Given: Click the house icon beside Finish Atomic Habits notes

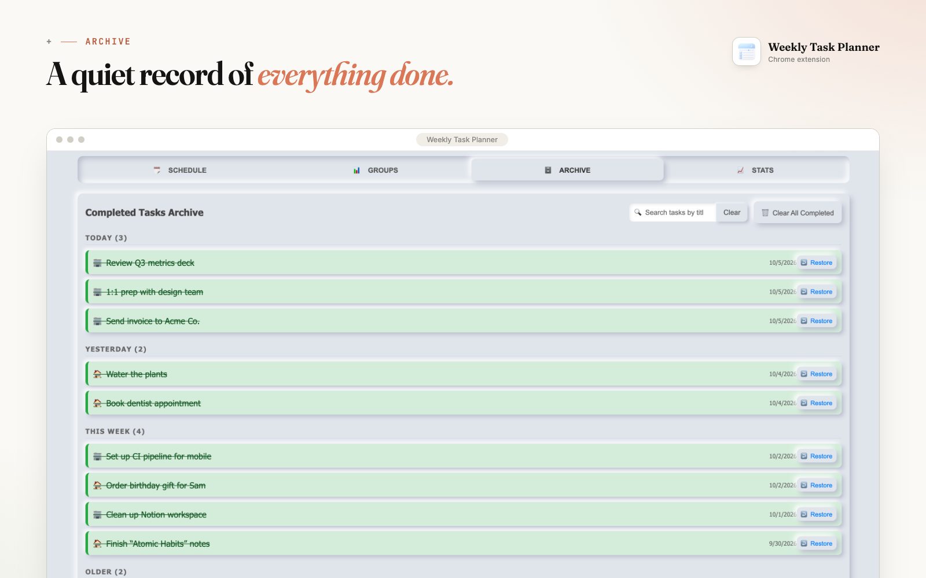Looking at the screenshot, I should 97,544.
